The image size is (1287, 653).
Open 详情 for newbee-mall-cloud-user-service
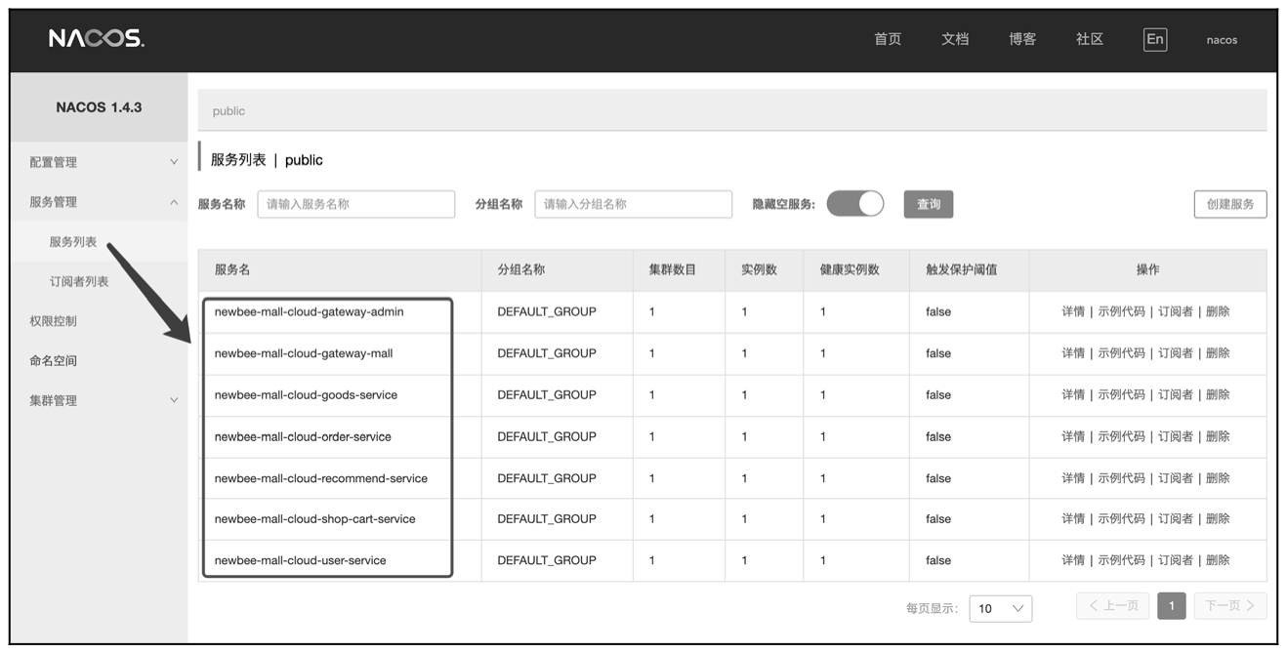point(1073,560)
